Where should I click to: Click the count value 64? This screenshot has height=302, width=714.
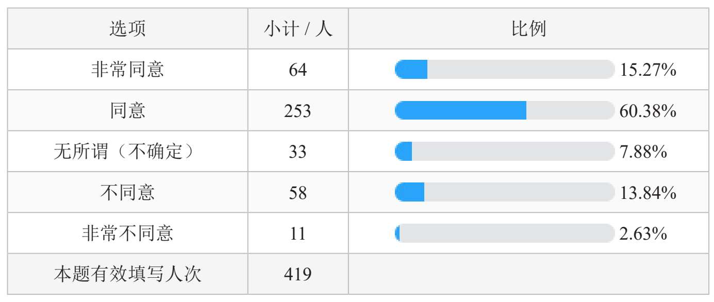click(x=297, y=70)
